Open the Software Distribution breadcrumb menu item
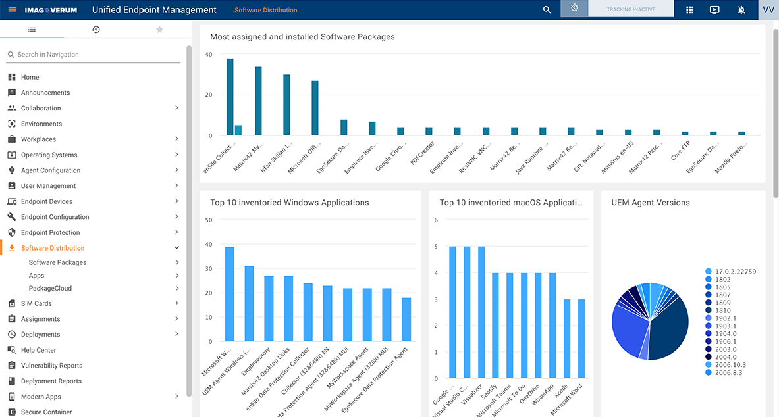779x417 pixels. (265, 10)
